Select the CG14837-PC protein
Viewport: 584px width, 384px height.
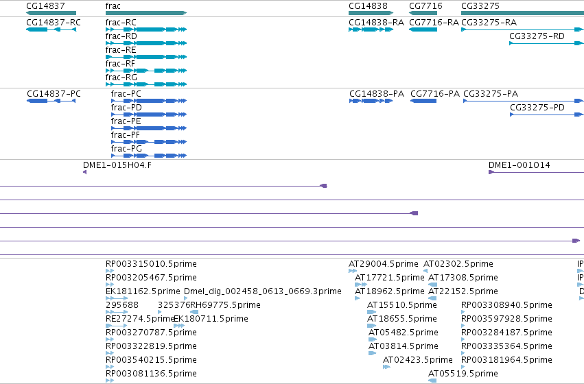click(x=54, y=94)
